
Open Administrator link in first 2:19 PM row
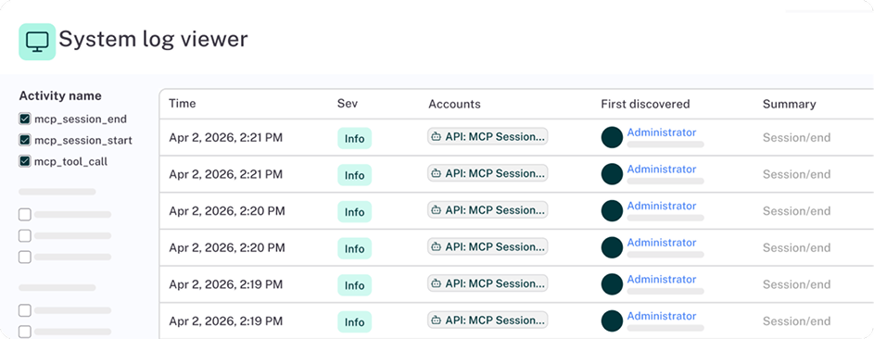pos(662,280)
